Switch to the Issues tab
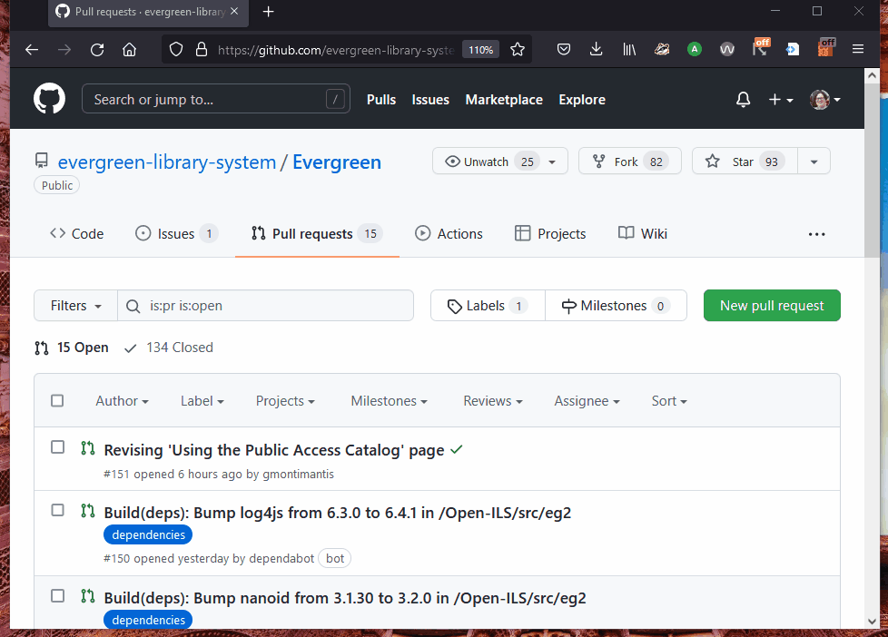This screenshot has height=637, width=888. coord(176,233)
